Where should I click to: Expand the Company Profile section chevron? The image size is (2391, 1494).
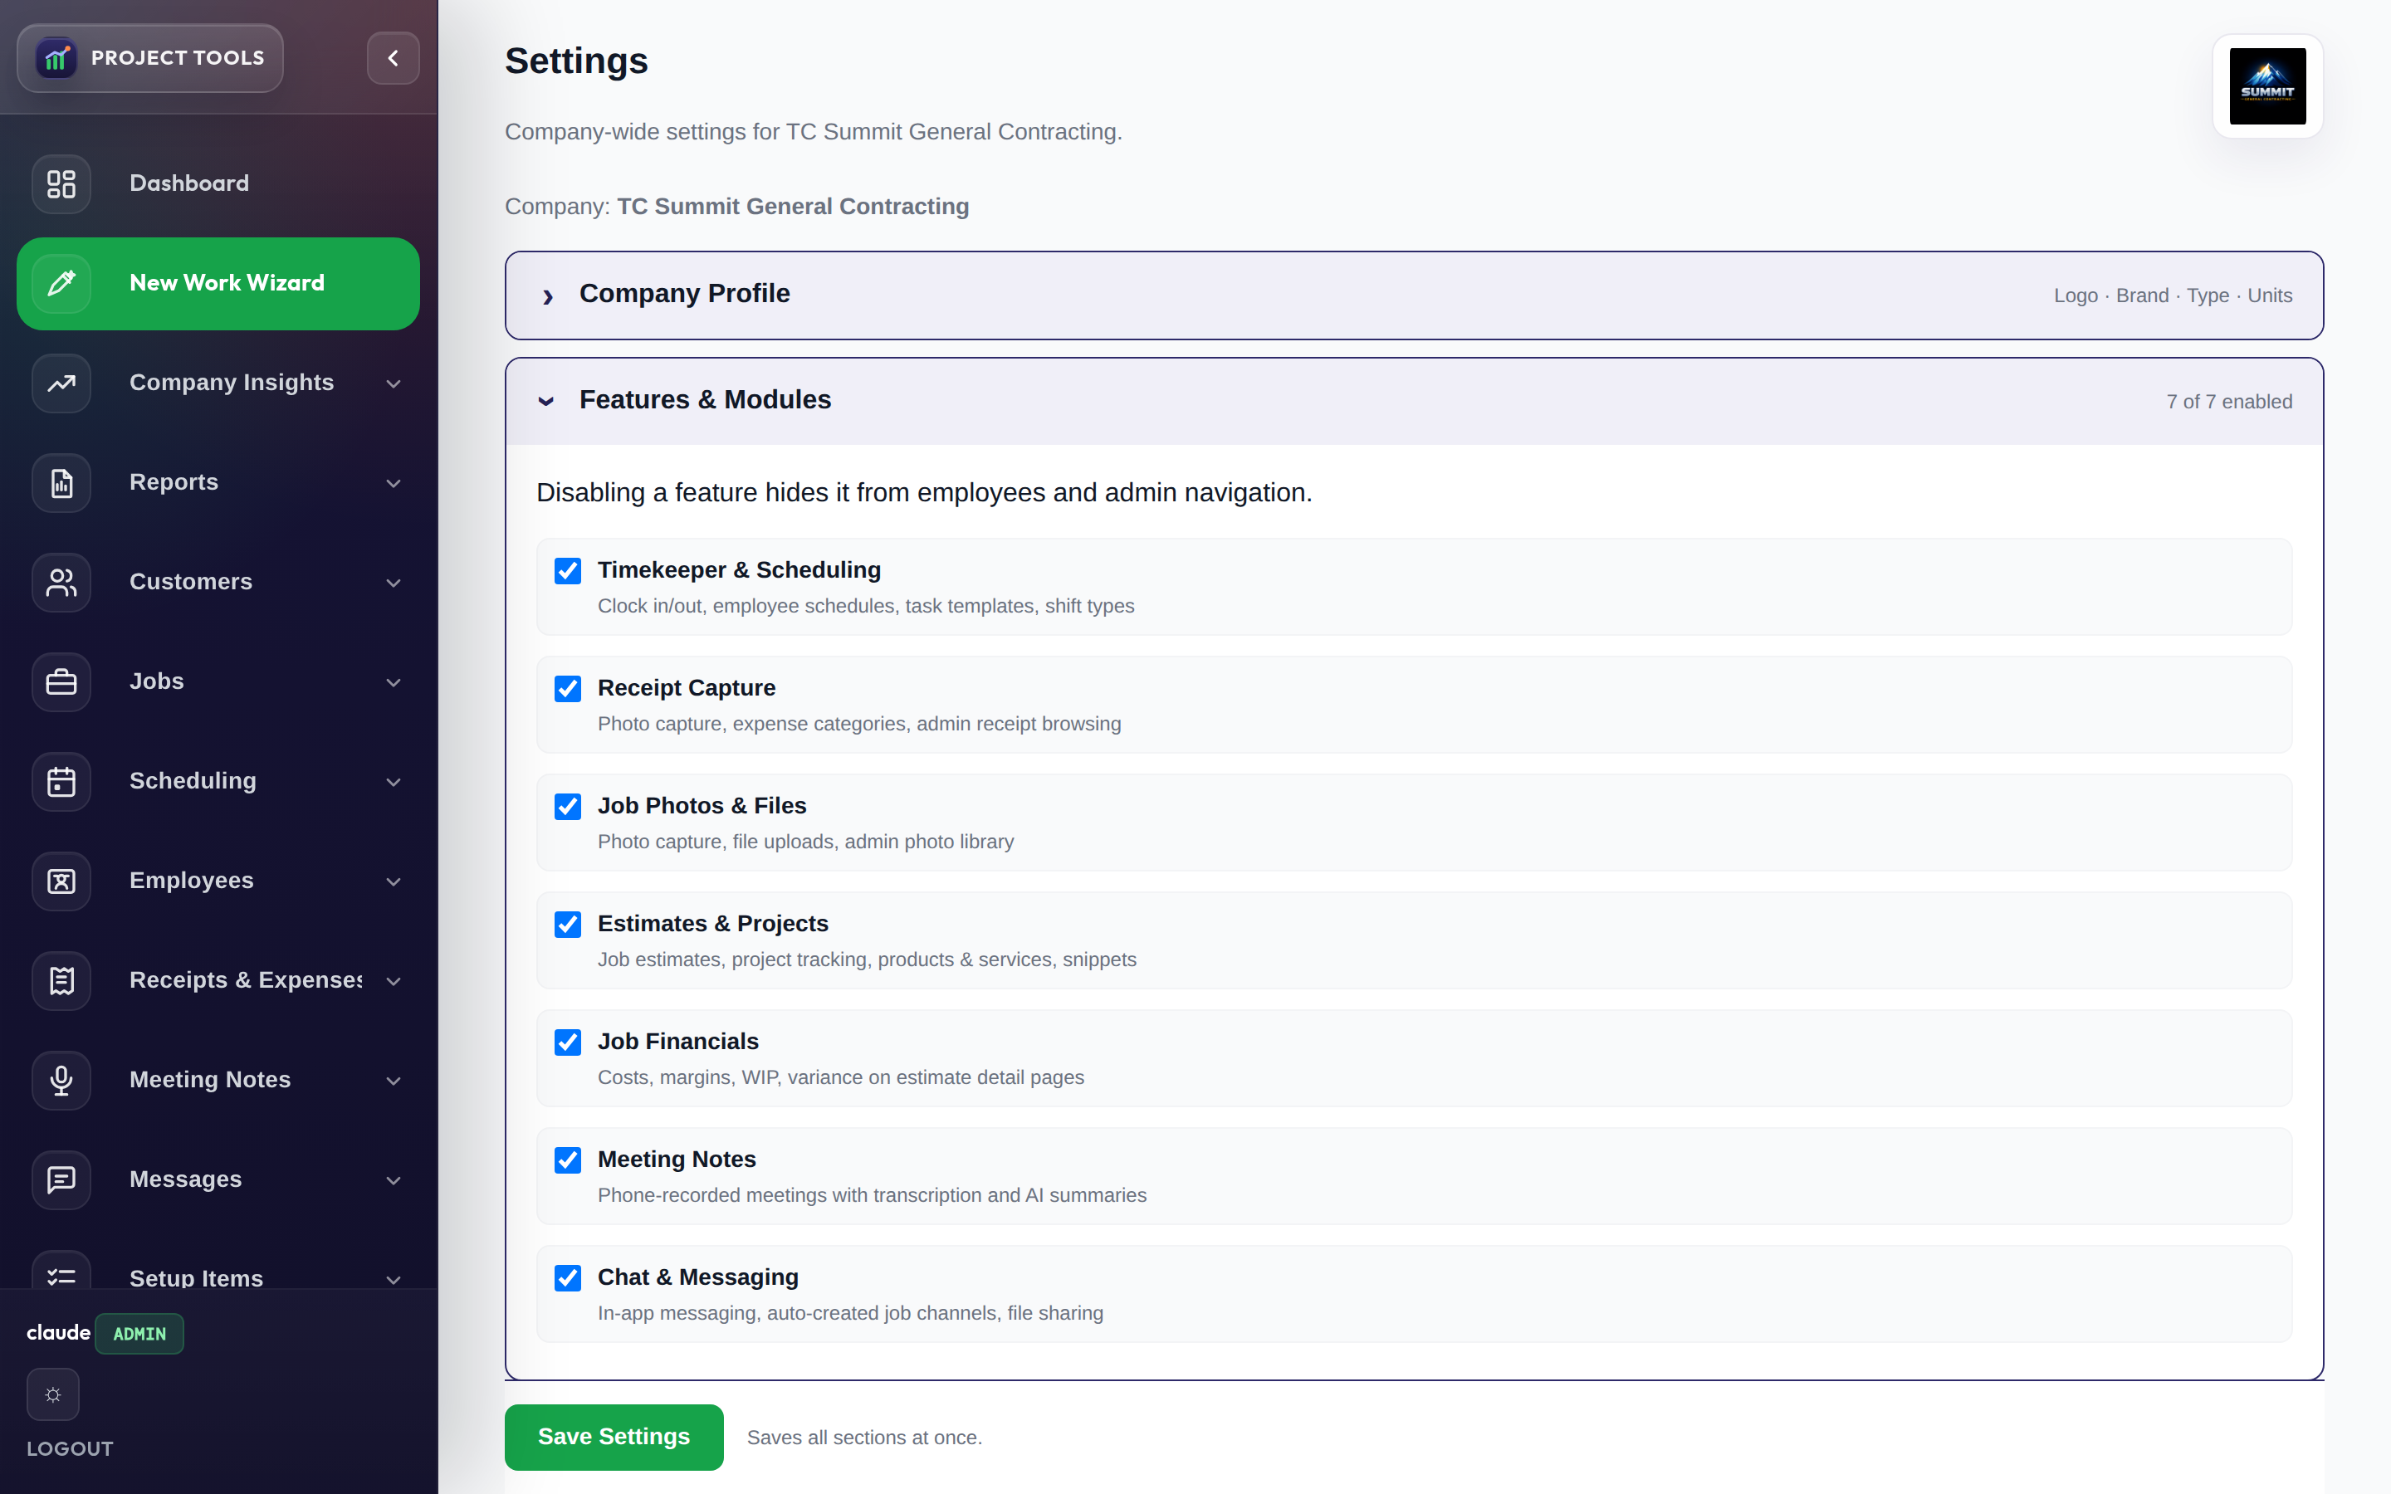(x=547, y=295)
